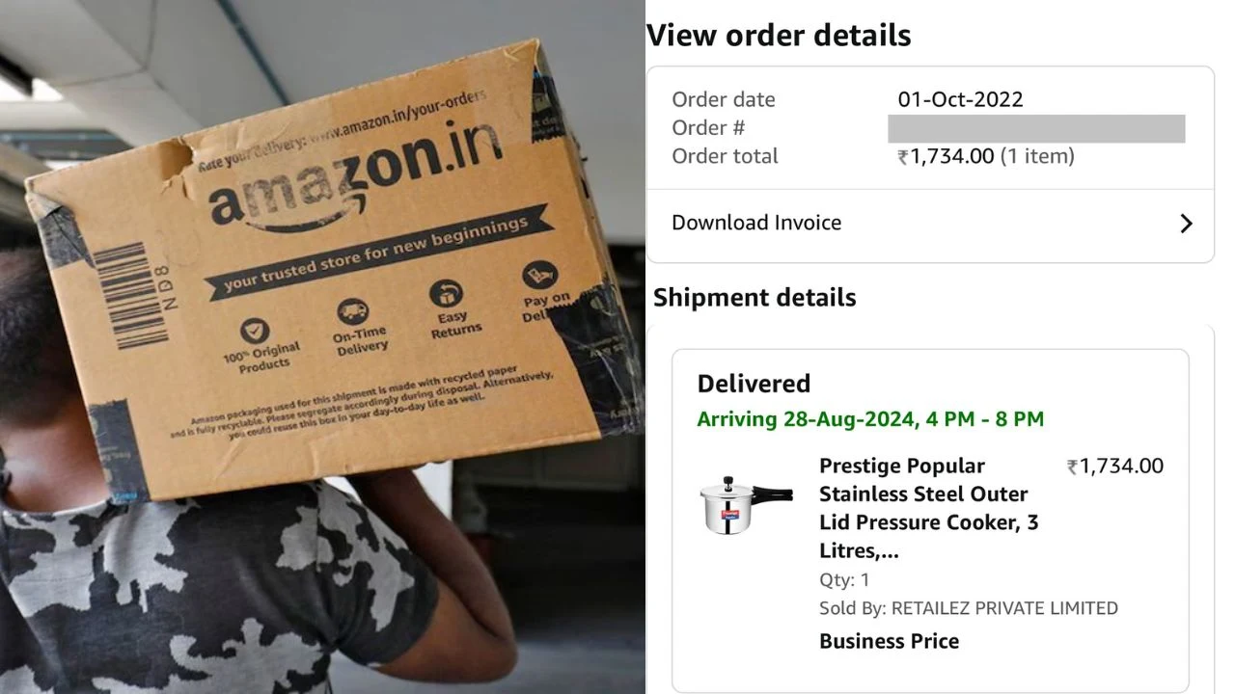Click the Delivered status heading
The height and width of the screenshot is (694, 1235).
tap(754, 384)
